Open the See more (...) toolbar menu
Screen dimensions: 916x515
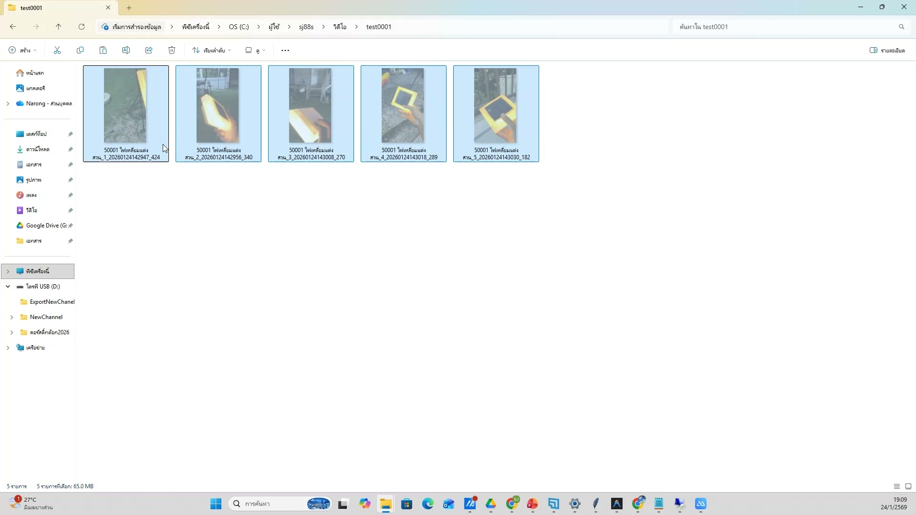[285, 50]
